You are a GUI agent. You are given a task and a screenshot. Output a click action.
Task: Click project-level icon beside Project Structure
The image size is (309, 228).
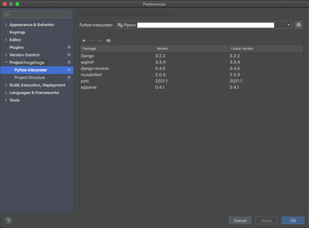coord(69,77)
